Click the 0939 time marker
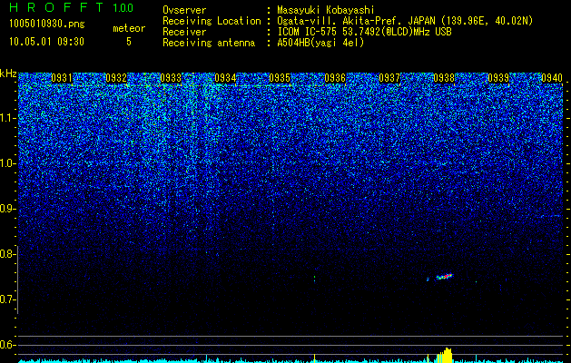Viewport: 571px width, 363px height. (498, 78)
